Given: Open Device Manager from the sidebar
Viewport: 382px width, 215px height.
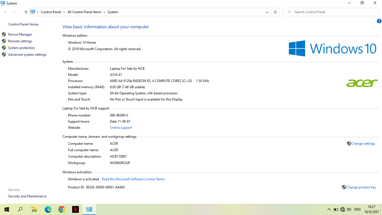Looking at the screenshot, I should (20, 34).
